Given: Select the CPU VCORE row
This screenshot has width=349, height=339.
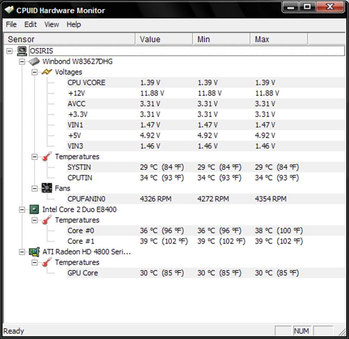Looking at the screenshot, I should click(x=206, y=83).
